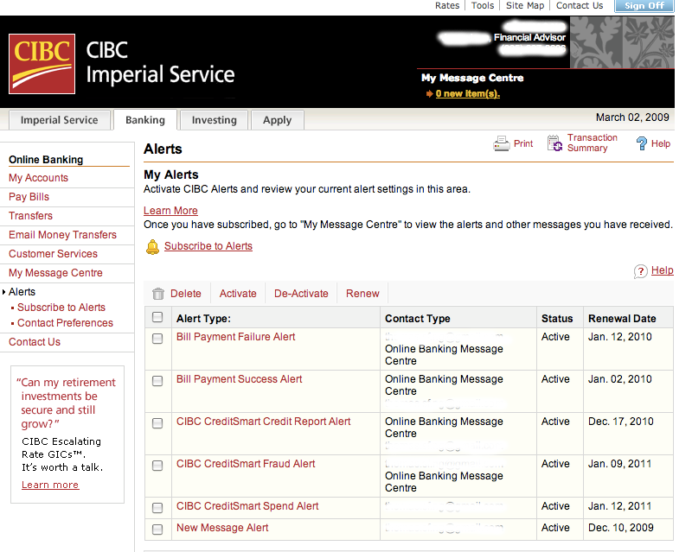The height and width of the screenshot is (552, 692).
Task: Click Learn more in the GIC ad
Action: pyautogui.click(x=50, y=485)
